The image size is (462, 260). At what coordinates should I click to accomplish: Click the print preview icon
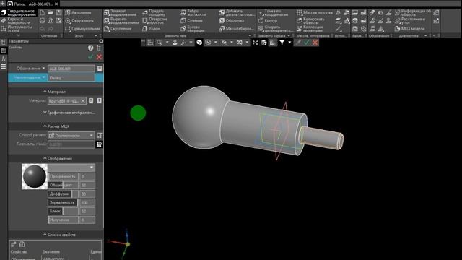pos(51,21)
